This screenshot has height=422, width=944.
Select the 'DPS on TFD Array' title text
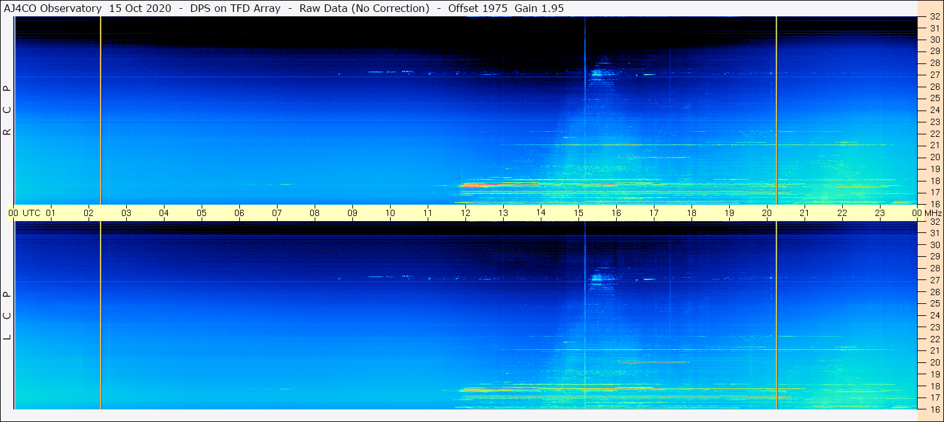coord(236,8)
